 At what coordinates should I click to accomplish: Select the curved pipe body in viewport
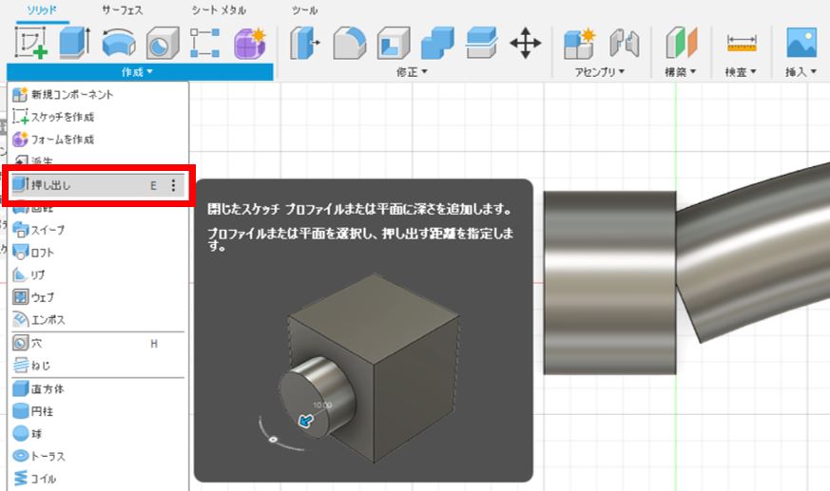point(757,254)
